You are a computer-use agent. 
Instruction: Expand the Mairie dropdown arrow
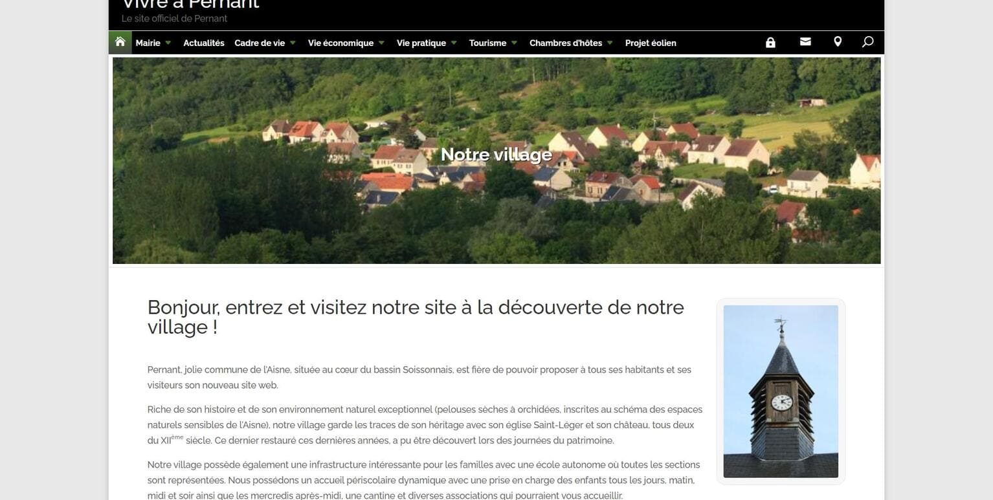(x=168, y=43)
